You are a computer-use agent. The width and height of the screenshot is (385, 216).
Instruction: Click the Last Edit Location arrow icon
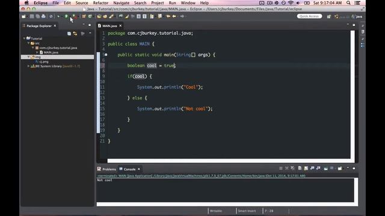168,16
